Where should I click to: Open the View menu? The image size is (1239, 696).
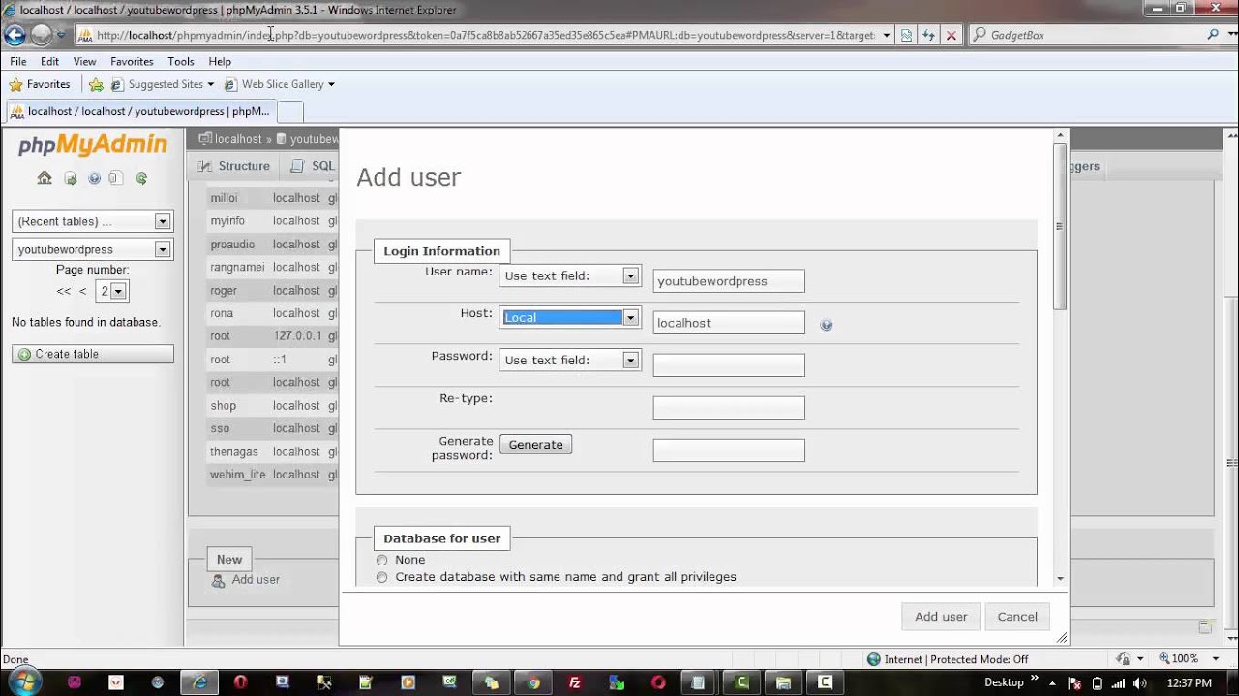(84, 61)
